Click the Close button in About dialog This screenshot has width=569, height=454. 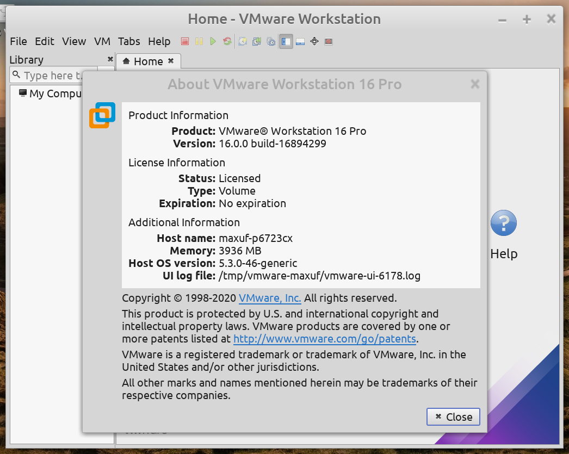point(453,416)
